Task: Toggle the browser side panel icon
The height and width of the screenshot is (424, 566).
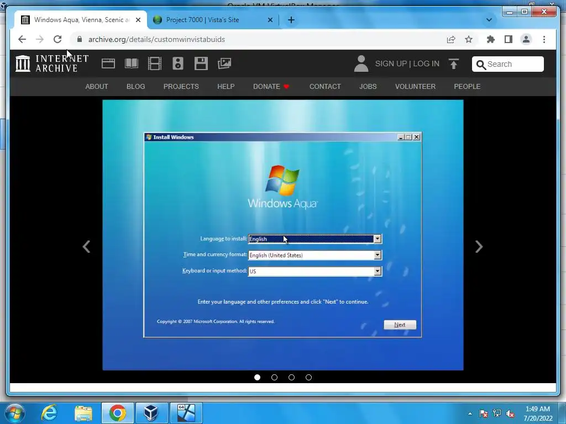Action: pos(509,39)
